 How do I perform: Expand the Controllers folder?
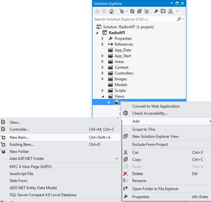(103, 73)
